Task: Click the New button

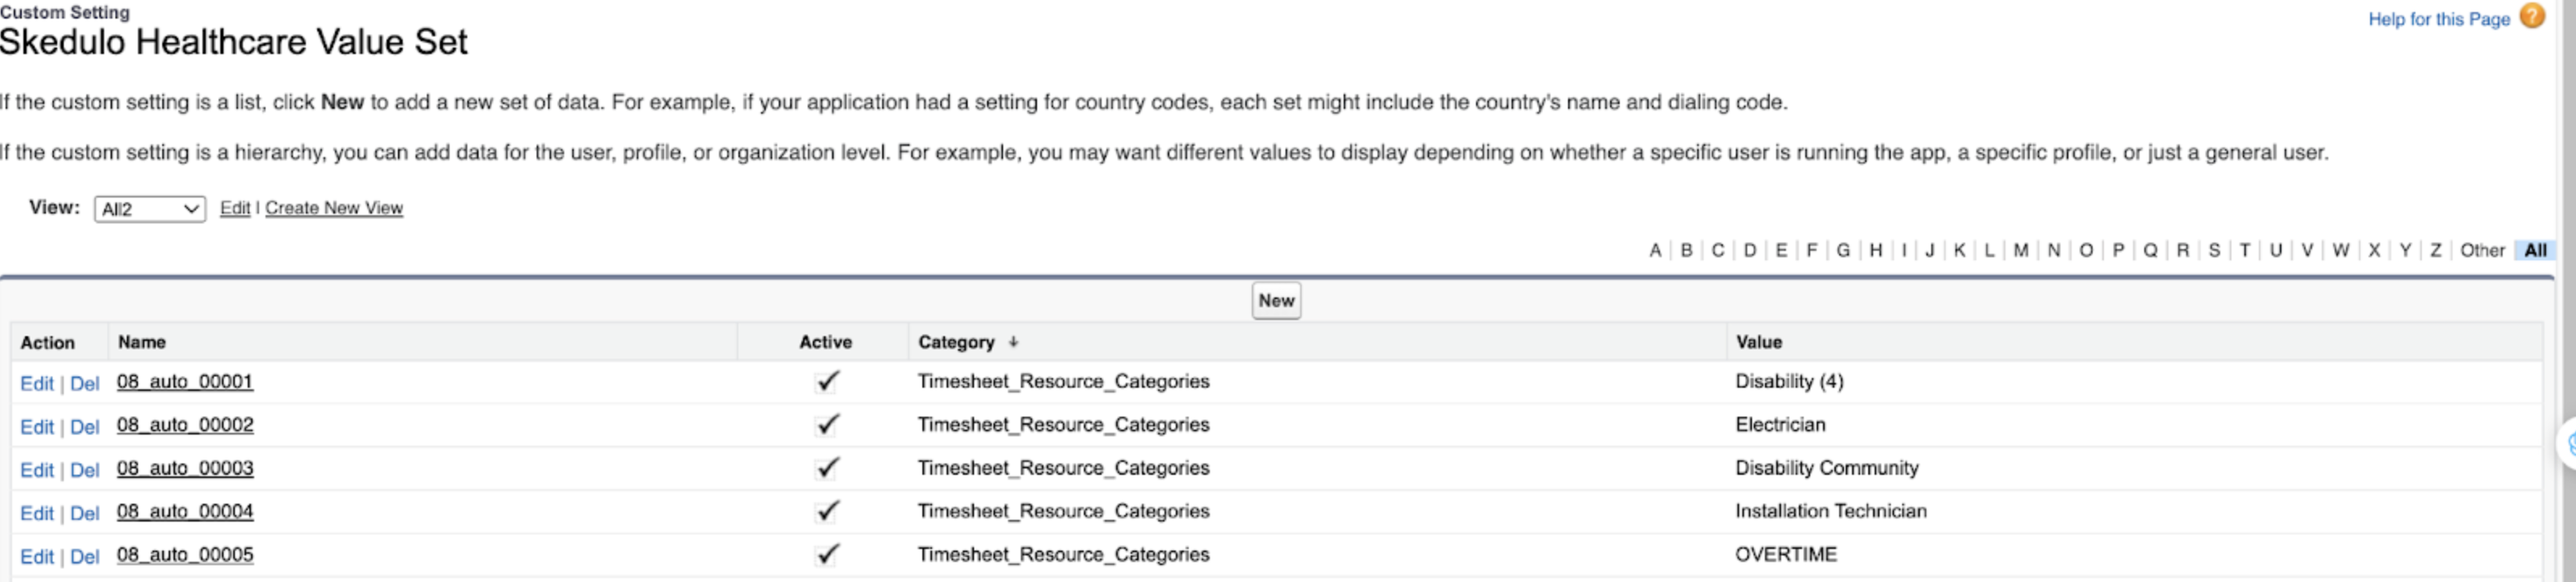Action: pyautogui.click(x=1276, y=301)
